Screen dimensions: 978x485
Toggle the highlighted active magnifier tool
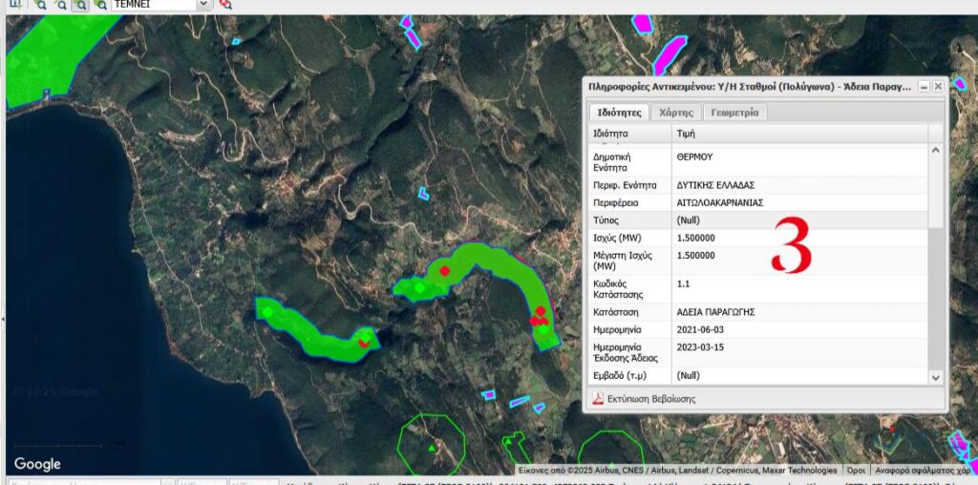(x=80, y=5)
